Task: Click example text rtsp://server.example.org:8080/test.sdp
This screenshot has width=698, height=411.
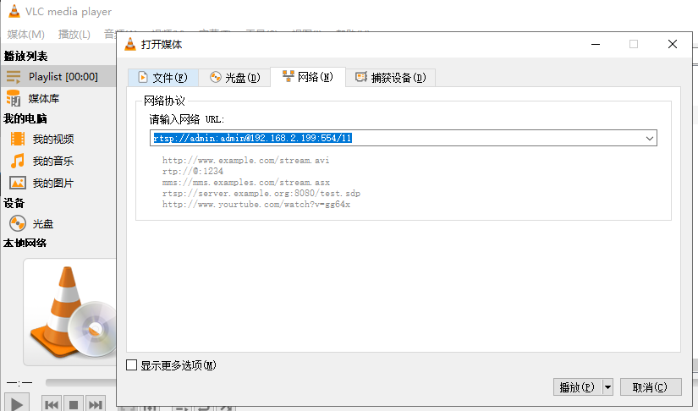Action: (261, 194)
